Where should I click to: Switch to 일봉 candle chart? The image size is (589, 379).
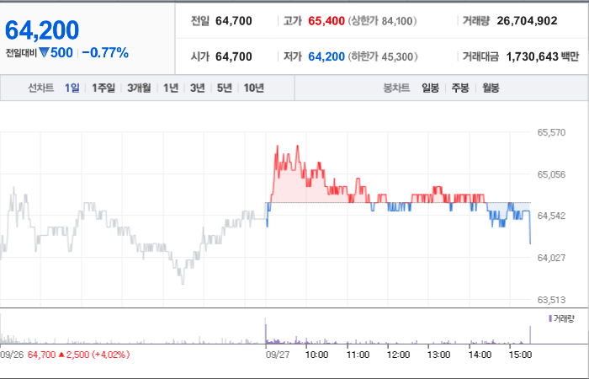[x=430, y=88]
